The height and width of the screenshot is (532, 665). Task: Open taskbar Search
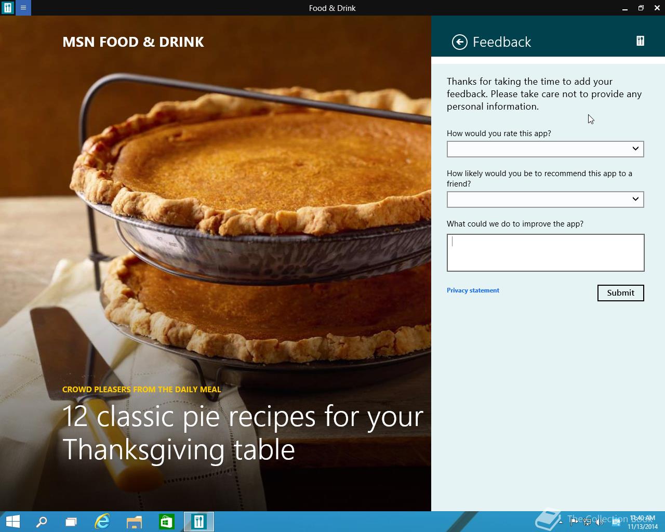(42, 522)
